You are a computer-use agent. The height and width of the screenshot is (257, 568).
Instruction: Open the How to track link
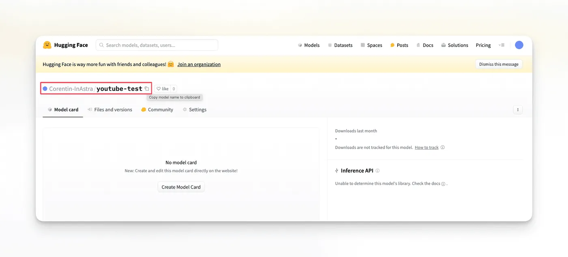[426, 148]
